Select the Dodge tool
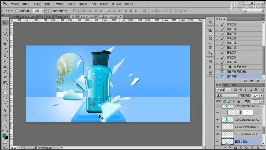Viewport: 266px width, 150px height. coord(5,94)
